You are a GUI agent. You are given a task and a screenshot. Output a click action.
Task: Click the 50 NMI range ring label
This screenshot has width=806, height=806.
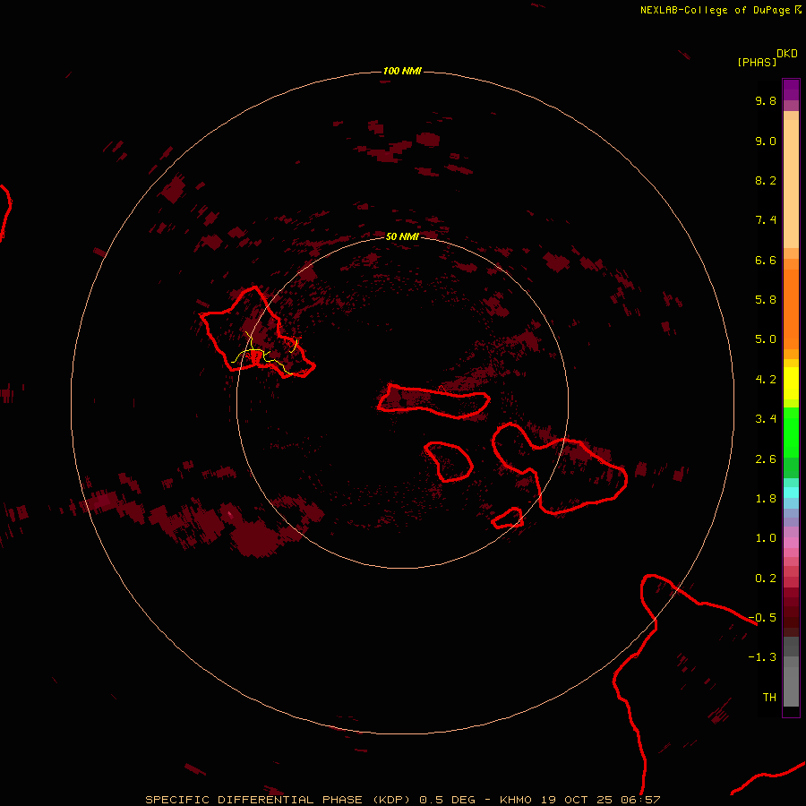(402, 236)
